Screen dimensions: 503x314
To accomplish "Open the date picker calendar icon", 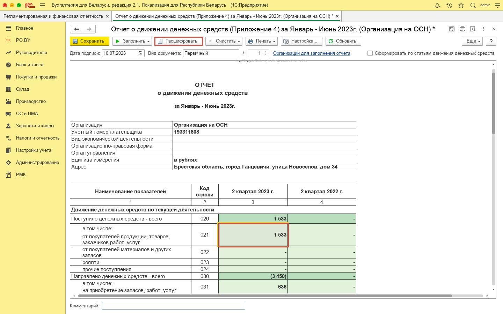I will point(141,53).
